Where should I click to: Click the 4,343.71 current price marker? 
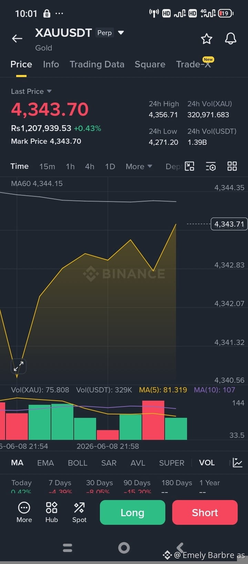pos(229,224)
